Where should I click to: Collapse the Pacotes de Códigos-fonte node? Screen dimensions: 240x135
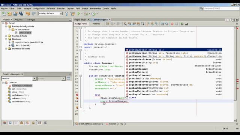pyautogui.click(x=6, y=27)
